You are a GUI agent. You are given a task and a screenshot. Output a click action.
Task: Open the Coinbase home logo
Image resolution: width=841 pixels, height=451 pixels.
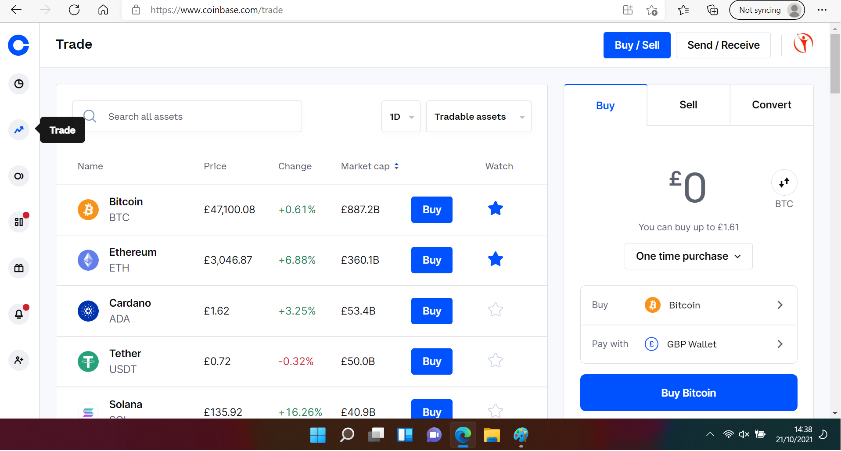pos(18,45)
